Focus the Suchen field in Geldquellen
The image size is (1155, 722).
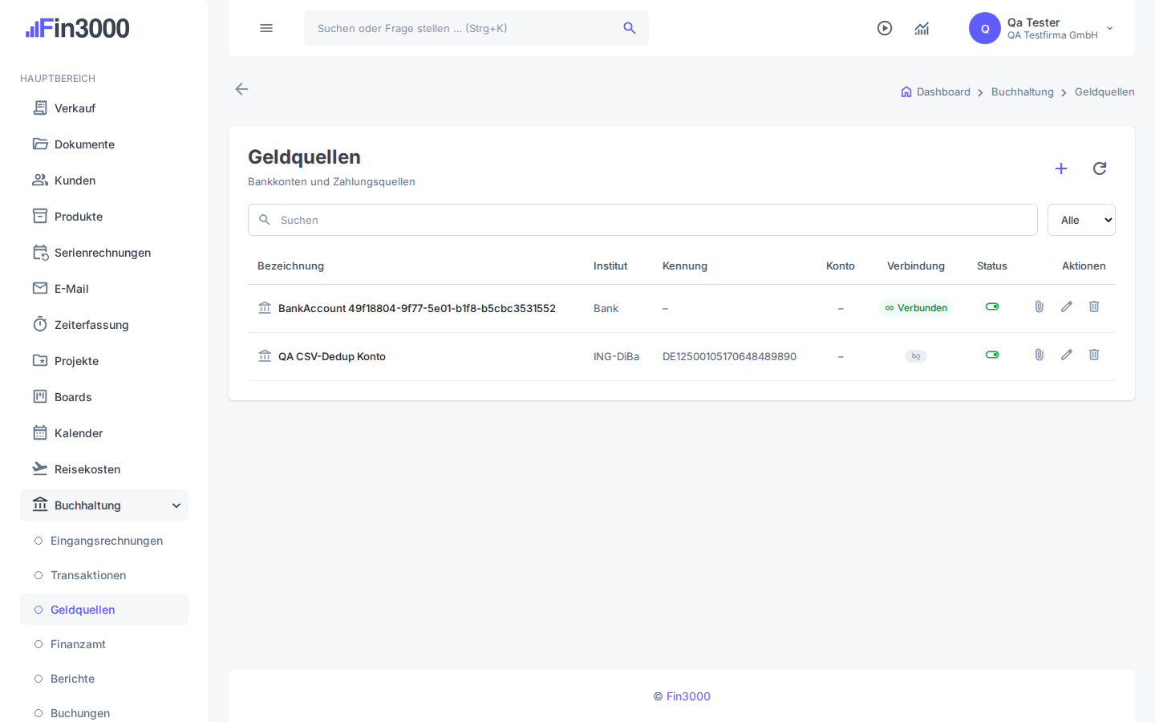coord(642,220)
